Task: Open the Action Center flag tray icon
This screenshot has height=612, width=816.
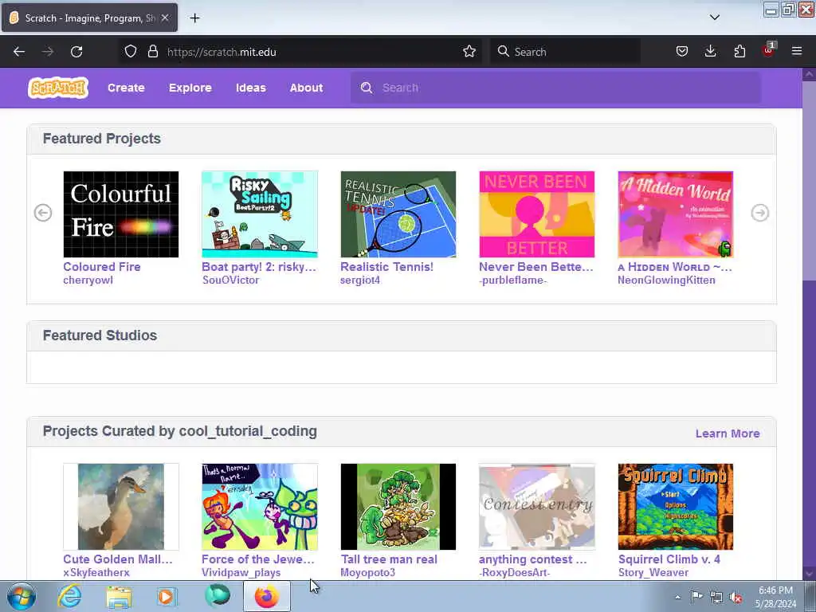Action: [696, 597]
